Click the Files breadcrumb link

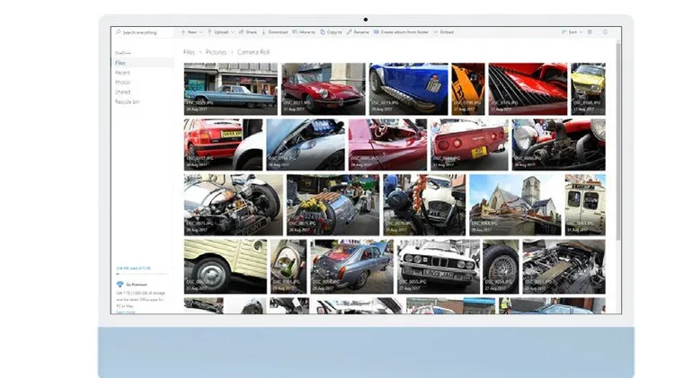[189, 52]
